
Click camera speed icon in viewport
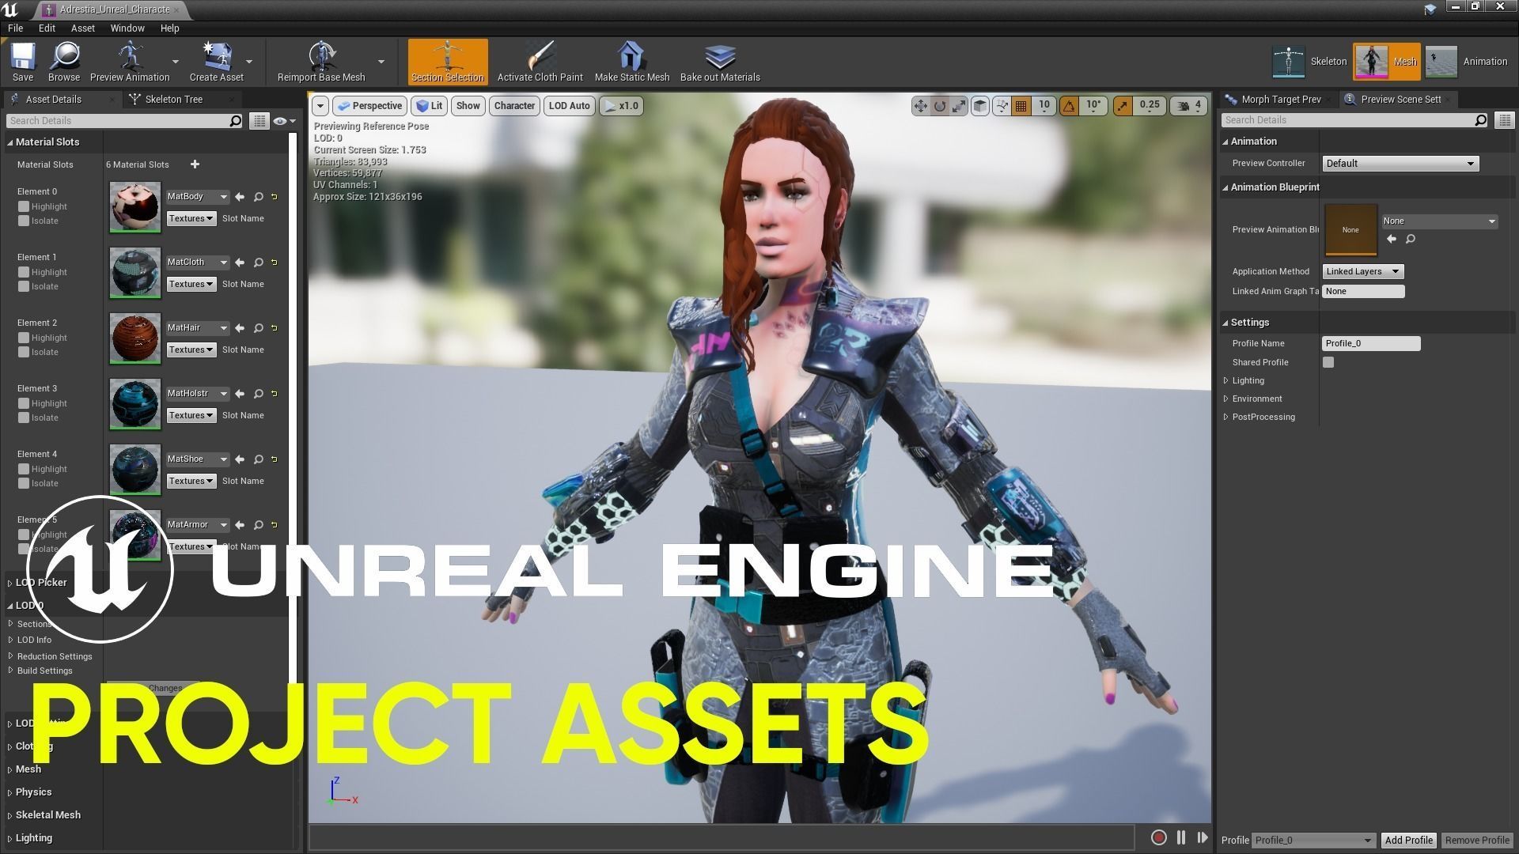(x=1184, y=106)
